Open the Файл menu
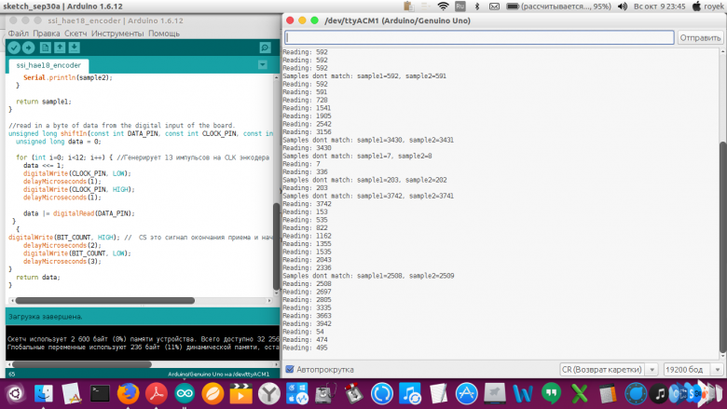The width and height of the screenshot is (727, 409). click(x=18, y=34)
